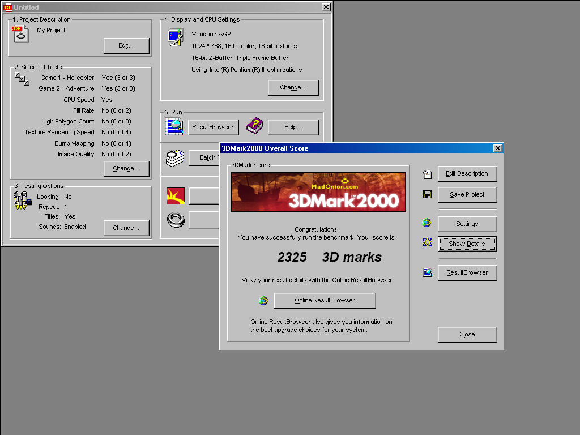Click the 'Fill Rate:' test label
Viewport: 580px width, 435px height.
[x=84, y=110]
